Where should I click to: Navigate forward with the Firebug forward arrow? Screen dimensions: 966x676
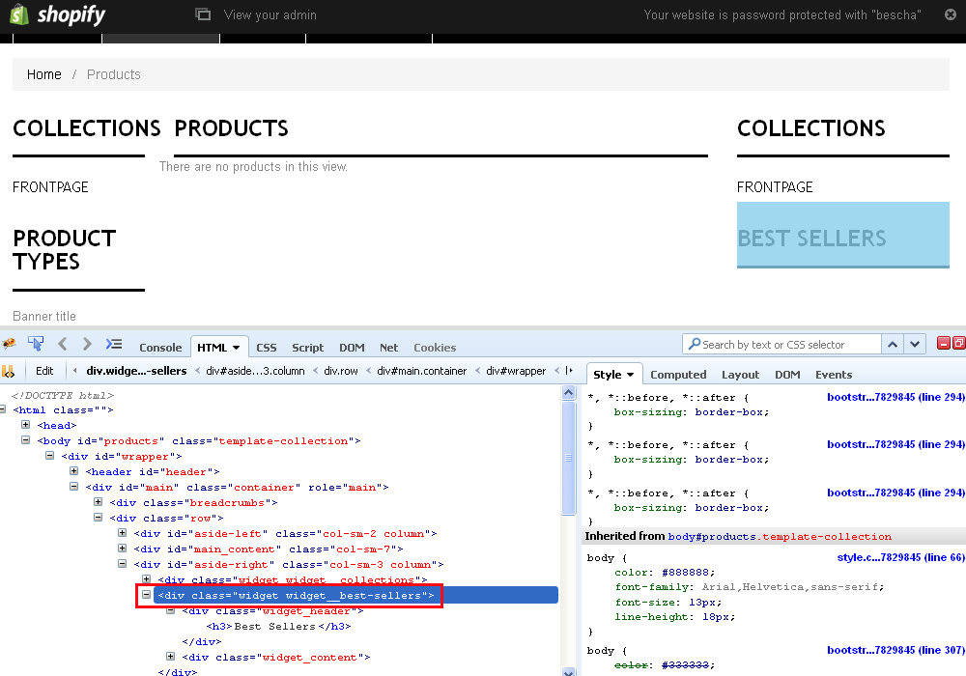pyautogui.click(x=86, y=344)
